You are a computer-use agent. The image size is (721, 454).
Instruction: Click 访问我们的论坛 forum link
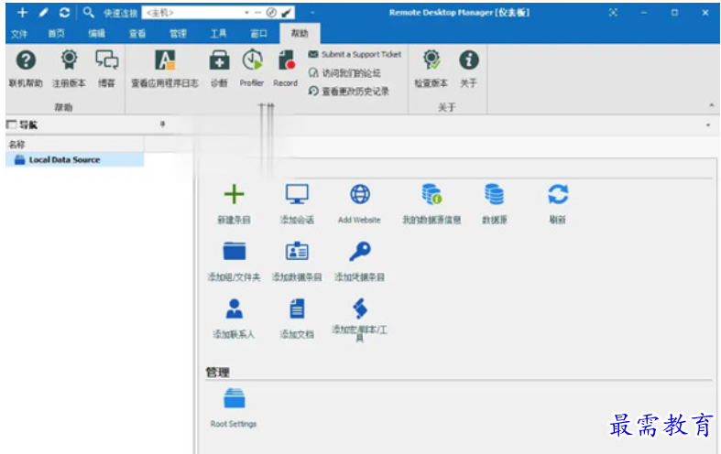pyautogui.click(x=344, y=73)
